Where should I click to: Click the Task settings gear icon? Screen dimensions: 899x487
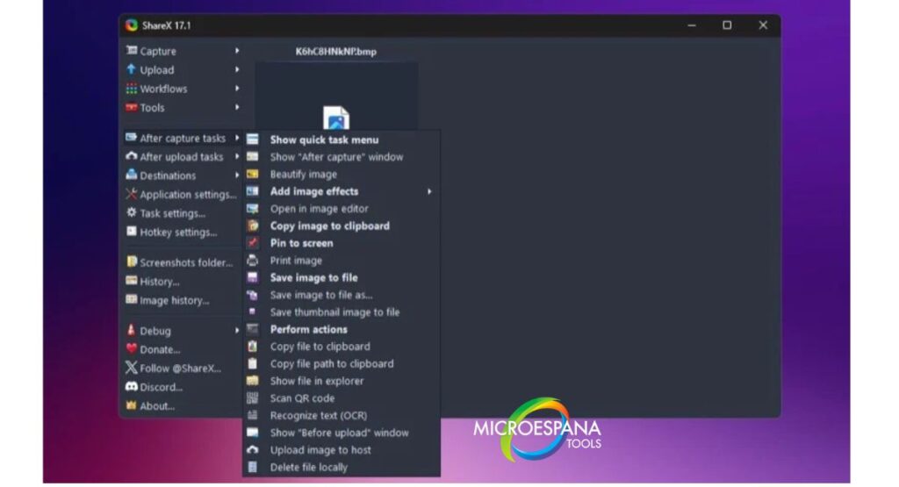[x=132, y=212]
